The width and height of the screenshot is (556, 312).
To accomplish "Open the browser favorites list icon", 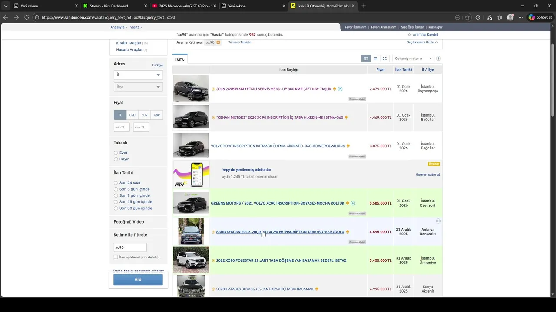I will click(500, 17).
